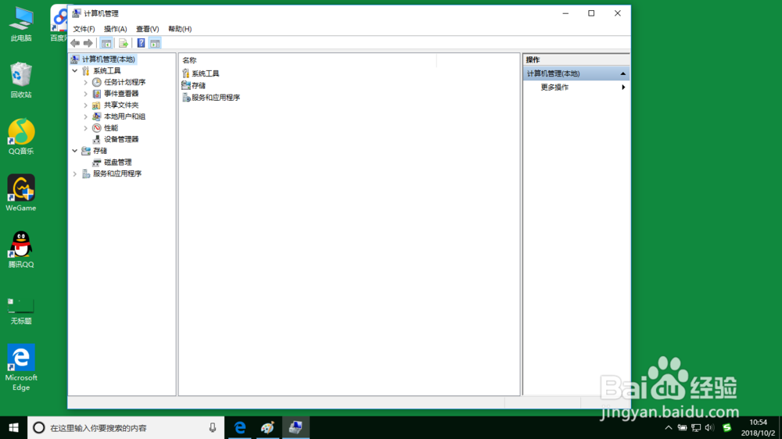The image size is (782, 439).
Task: Open the Windows Start menu
Action: [x=13, y=427]
